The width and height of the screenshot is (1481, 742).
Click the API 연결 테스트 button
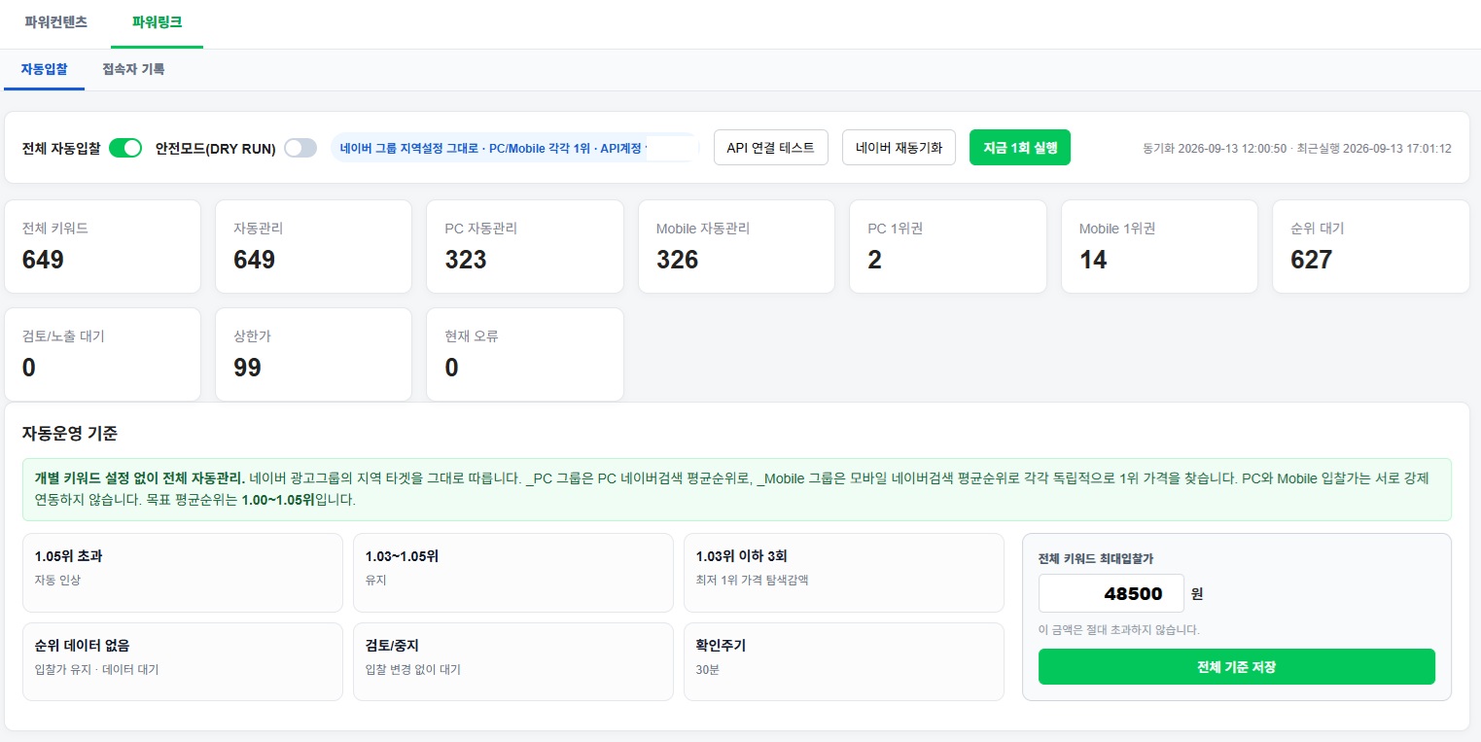click(x=771, y=148)
